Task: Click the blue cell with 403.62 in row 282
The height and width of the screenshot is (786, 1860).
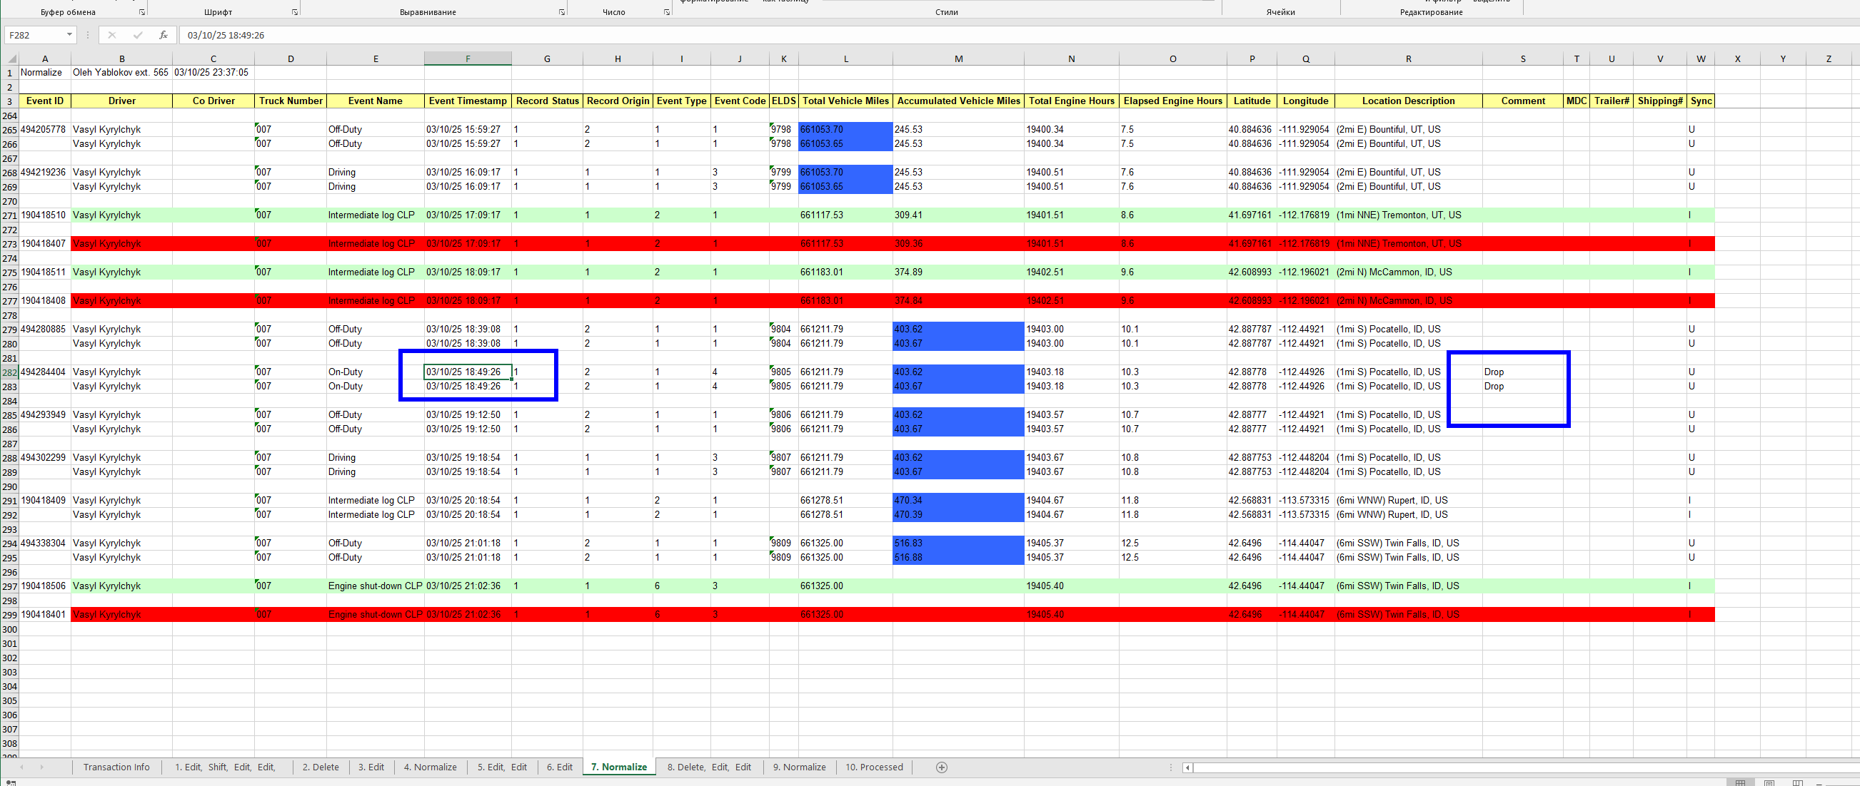Action: tap(957, 372)
